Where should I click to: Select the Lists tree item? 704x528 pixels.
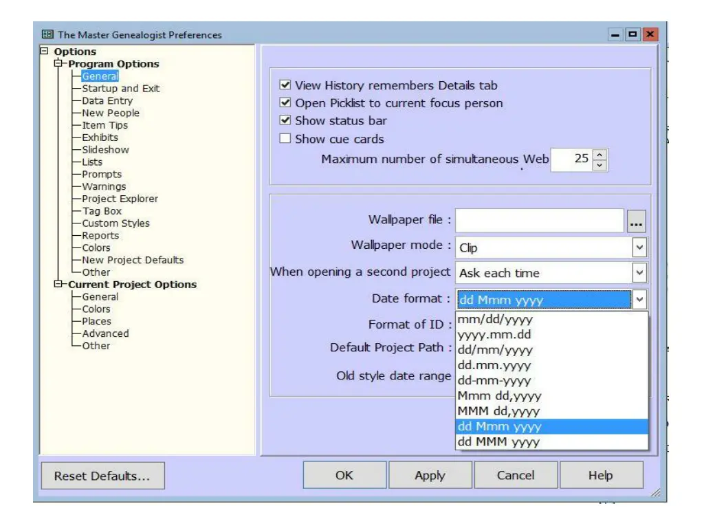point(92,162)
